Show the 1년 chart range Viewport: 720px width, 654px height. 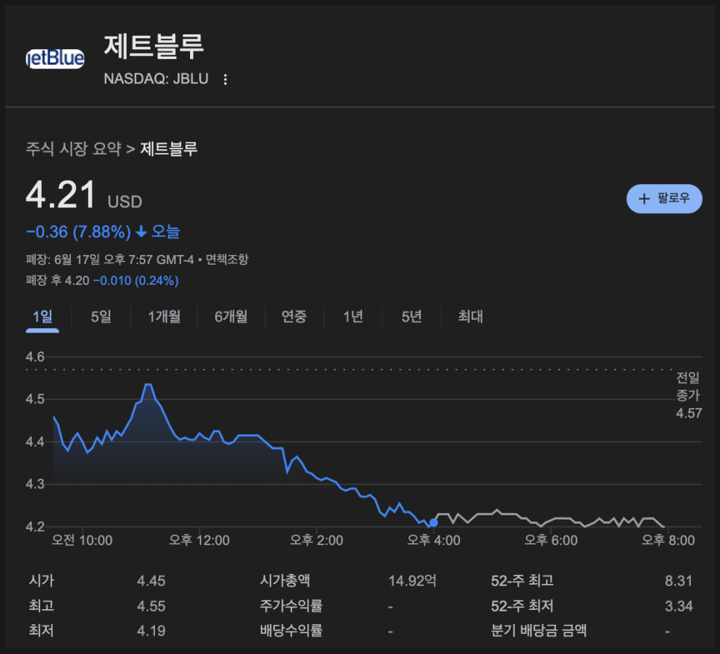pyautogui.click(x=353, y=316)
